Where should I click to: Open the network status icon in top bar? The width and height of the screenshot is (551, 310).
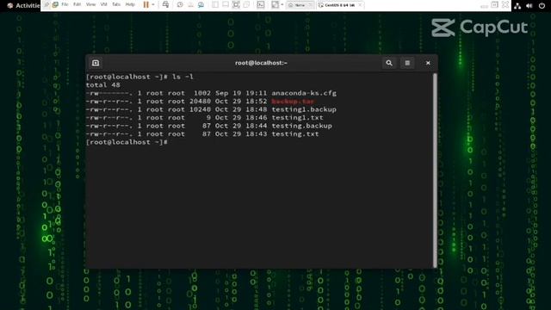[x=517, y=6]
